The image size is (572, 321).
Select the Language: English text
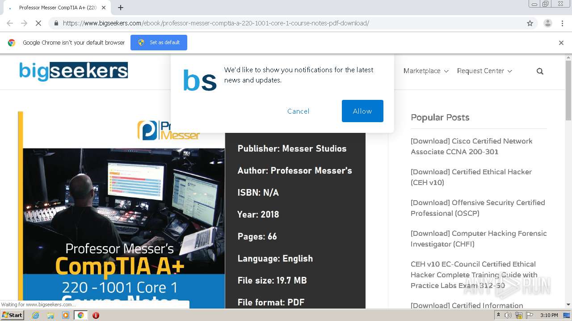pos(275,259)
